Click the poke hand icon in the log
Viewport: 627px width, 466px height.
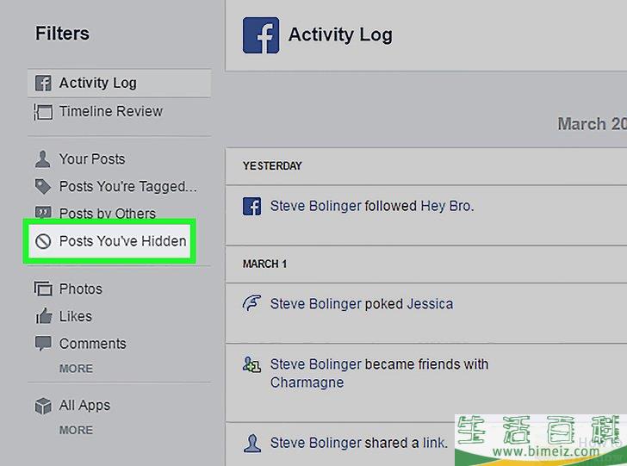(x=251, y=303)
